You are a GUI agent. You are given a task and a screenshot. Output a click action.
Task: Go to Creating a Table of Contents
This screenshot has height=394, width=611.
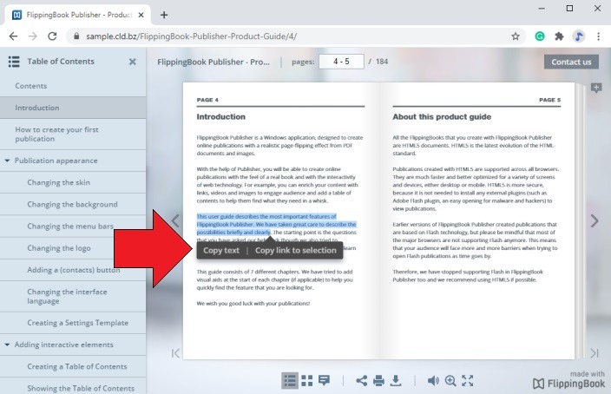tap(73, 366)
